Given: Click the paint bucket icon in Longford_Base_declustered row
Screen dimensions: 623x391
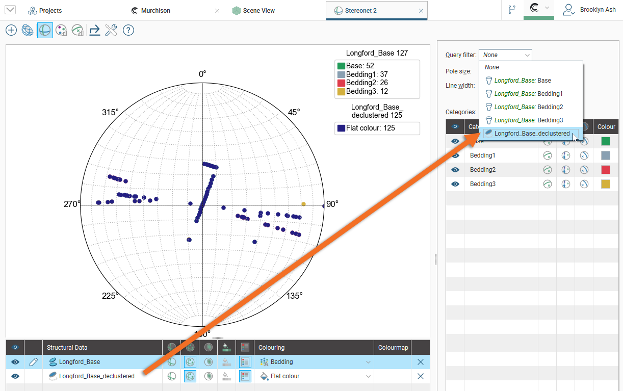Looking at the screenshot, I should [x=226, y=376].
